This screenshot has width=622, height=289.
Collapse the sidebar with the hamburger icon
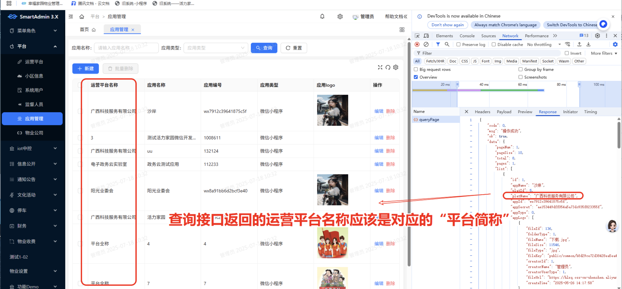pyautogui.click(x=70, y=16)
